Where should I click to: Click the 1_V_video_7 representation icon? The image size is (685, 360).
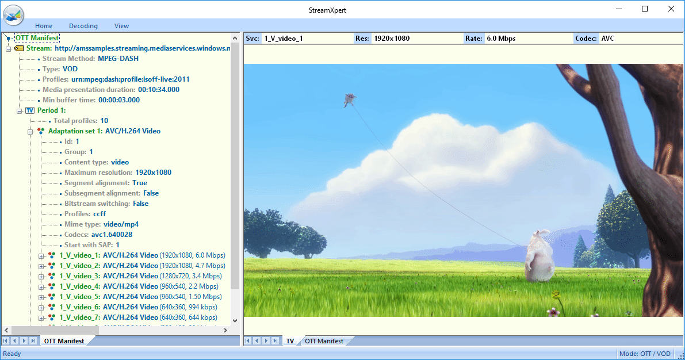coord(52,317)
